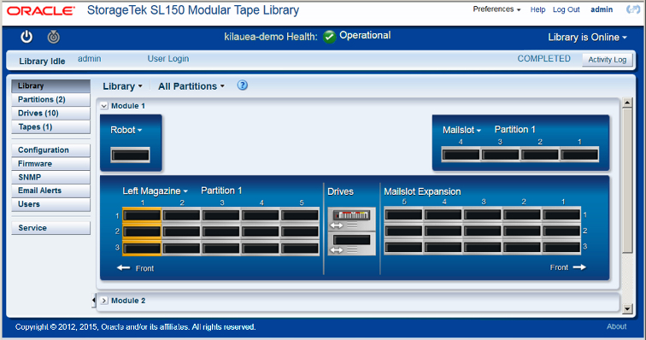Select Left Magazine slot column 5 row 3
This screenshot has height=340, width=646.
(x=300, y=249)
